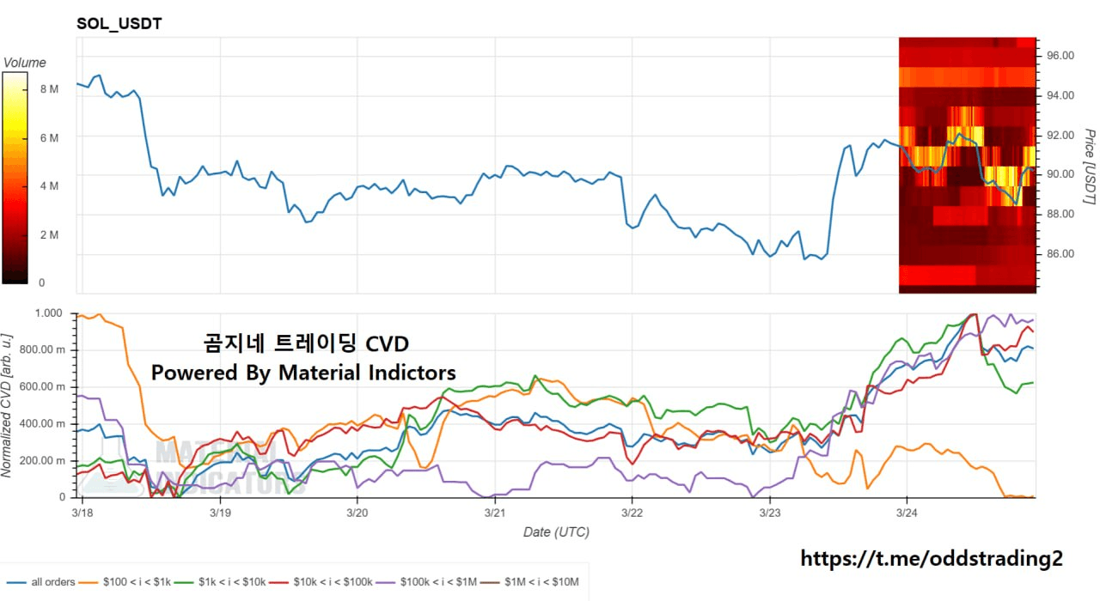Toggle the $1M < i < $10M legend entry
The height and width of the screenshot is (601, 1100).
542,582
